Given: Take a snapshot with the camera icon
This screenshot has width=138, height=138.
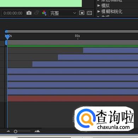Looking at the screenshot, I should point(29,13).
